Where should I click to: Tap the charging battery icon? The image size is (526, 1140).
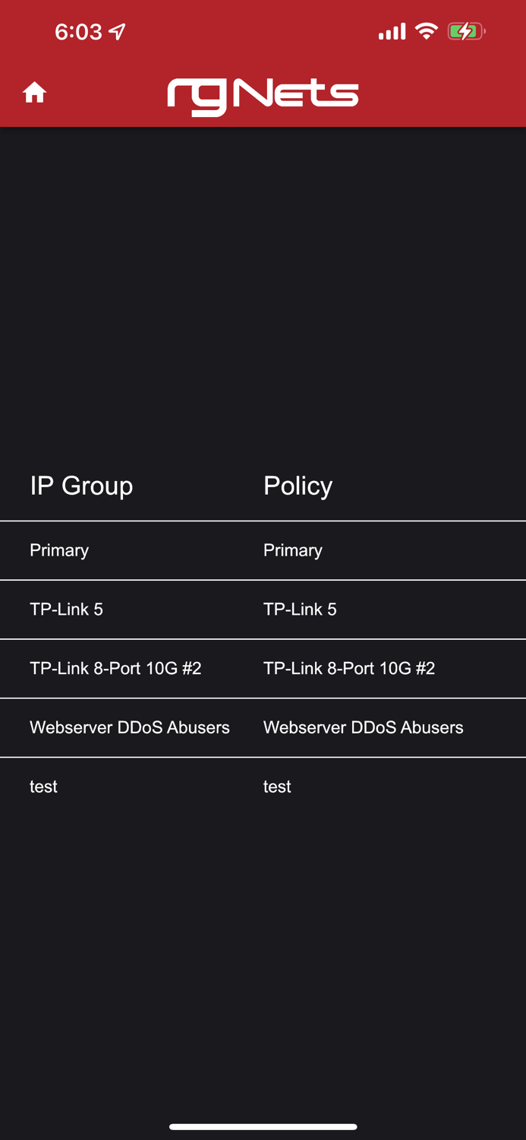click(466, 31)
